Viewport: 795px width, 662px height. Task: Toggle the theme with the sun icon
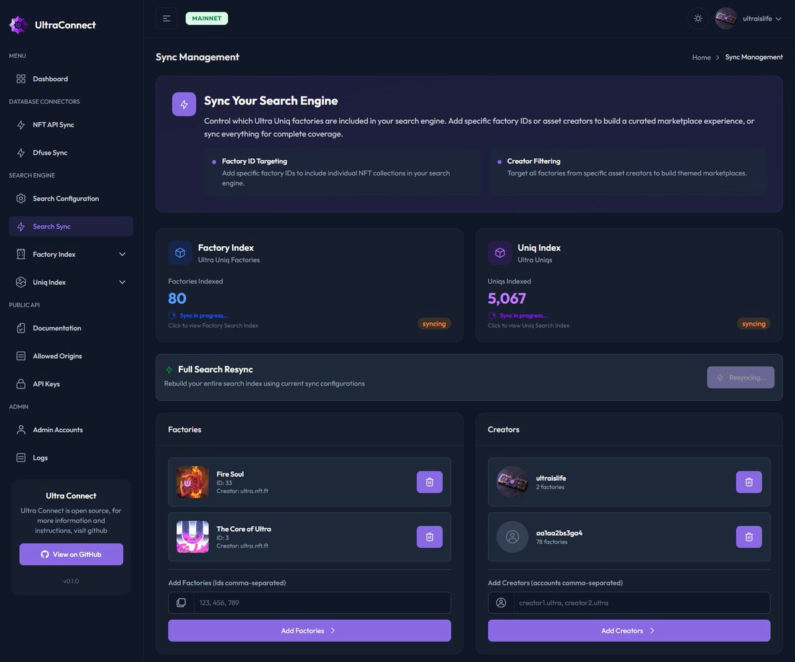click(698, 18)
